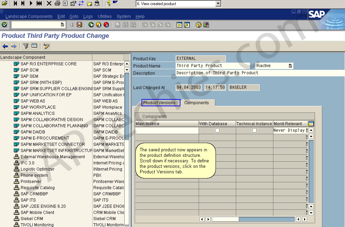Viewport: 345px width, 227px height.
Task: Click the filter funnel icon
Action: (x=26, y=46)
